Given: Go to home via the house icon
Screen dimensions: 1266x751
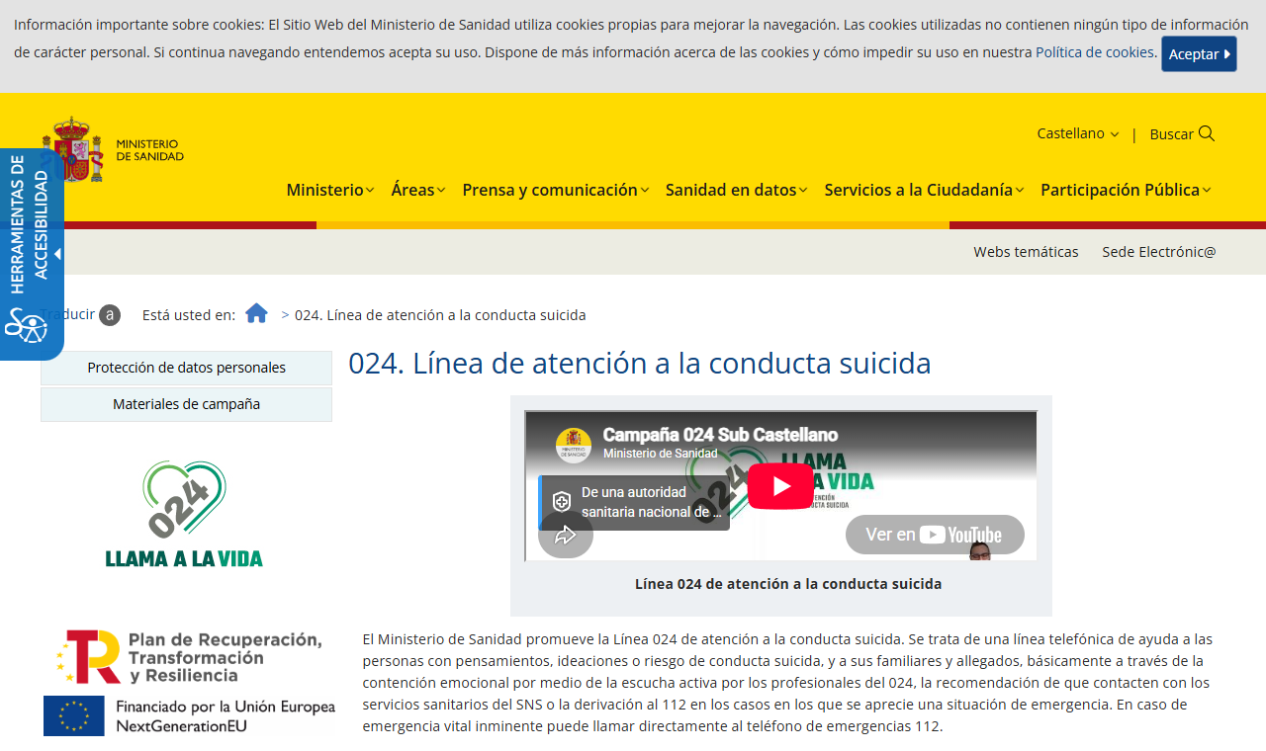Looking at the screenshot, I should coord(257,313).
